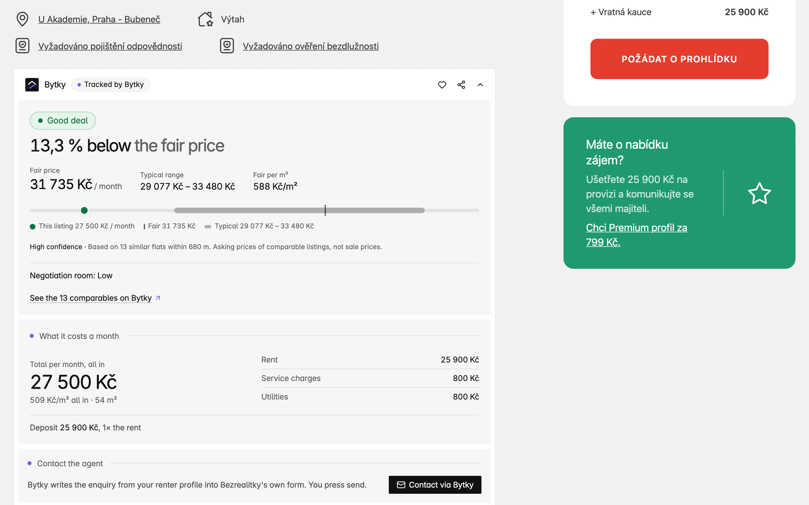Click the star icon in green premium card
The width and height of the screenshot is (809, 505).
click(759, 193)
